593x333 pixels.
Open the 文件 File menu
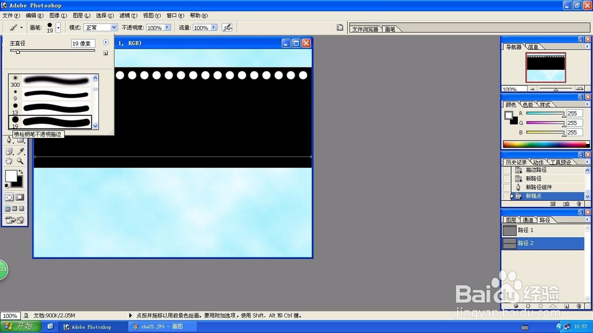tap(11, 15)
